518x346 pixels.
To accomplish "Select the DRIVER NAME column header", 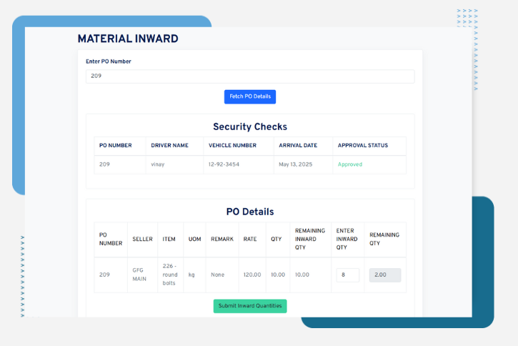I will pos(169,145).
